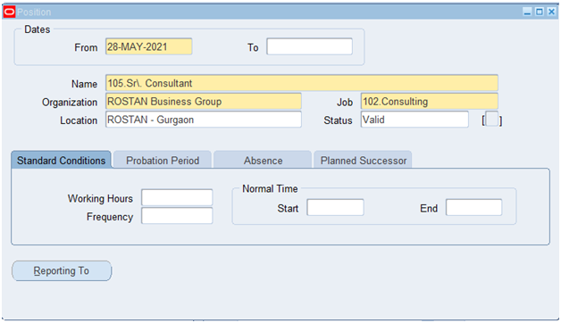
Task: Close the Position window
Action: coord(551,12)
